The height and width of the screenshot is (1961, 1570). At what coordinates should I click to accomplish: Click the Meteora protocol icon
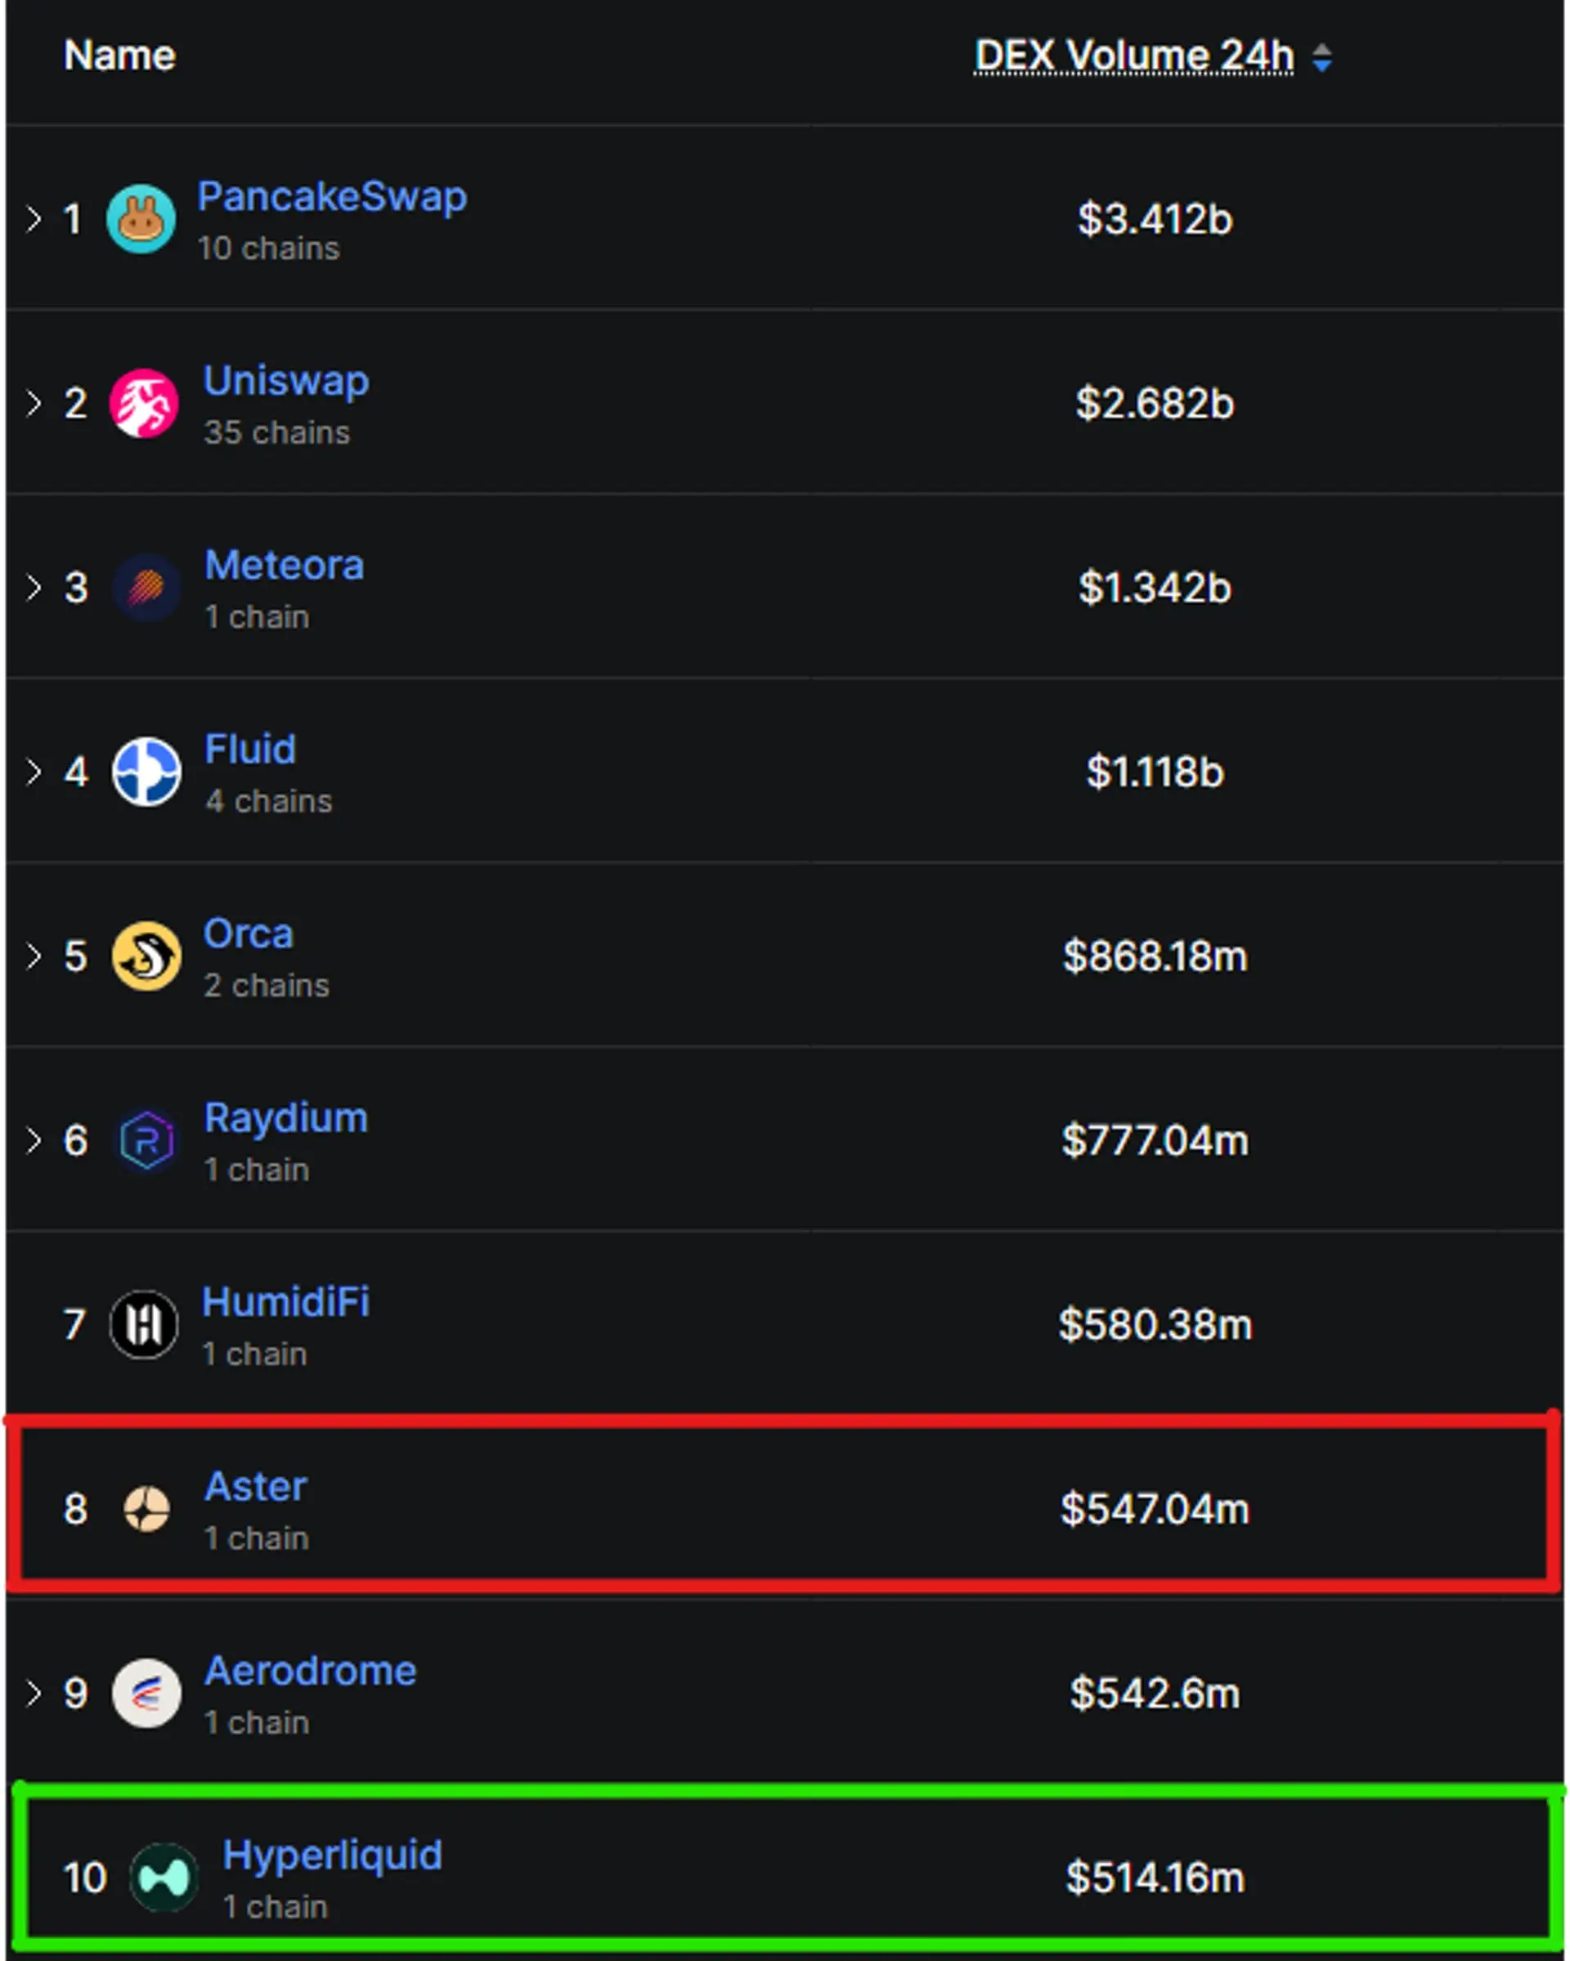coord(146,589)
